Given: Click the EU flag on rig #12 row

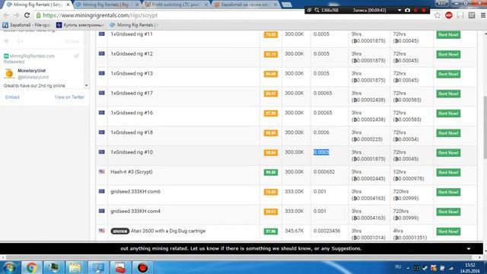Looking at the screenshot, I should click(x=101, y=53).
